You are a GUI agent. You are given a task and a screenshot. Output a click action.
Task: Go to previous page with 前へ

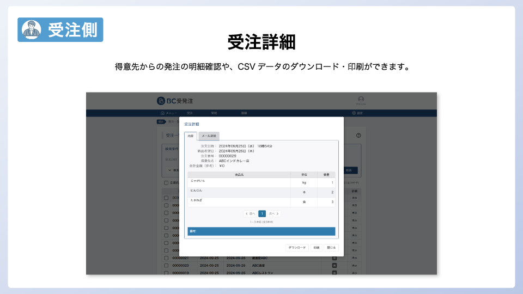tap(250, 213)
